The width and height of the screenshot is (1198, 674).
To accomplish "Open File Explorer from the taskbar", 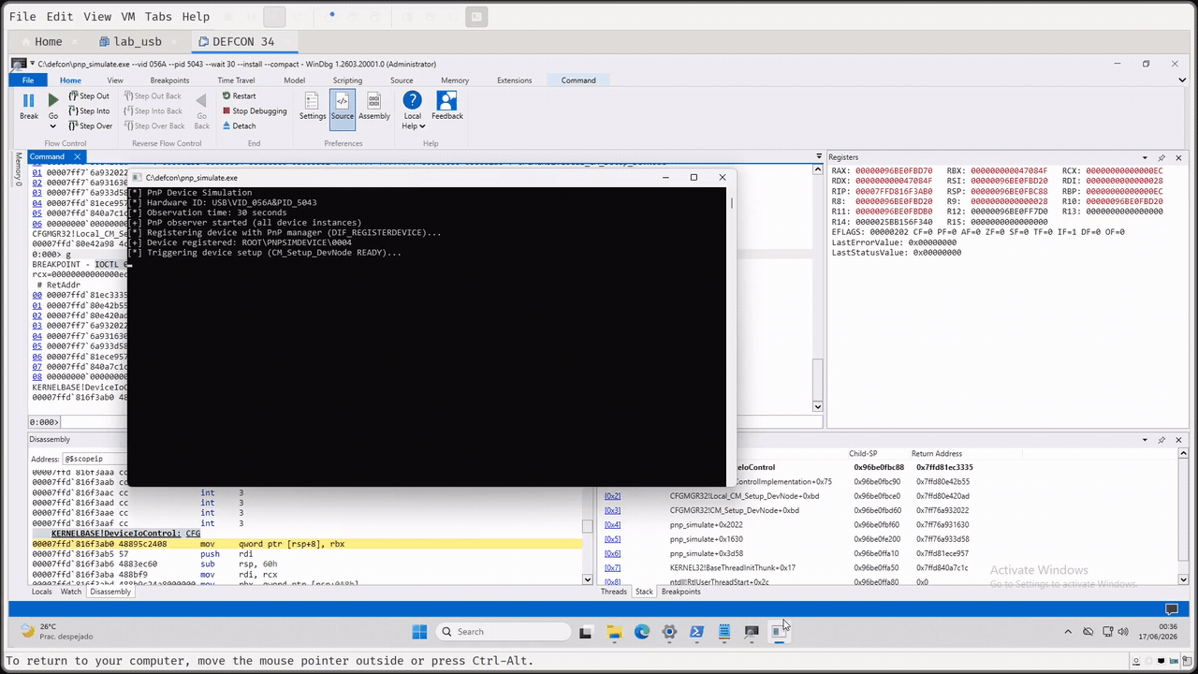I will click(x=614, y=632).
